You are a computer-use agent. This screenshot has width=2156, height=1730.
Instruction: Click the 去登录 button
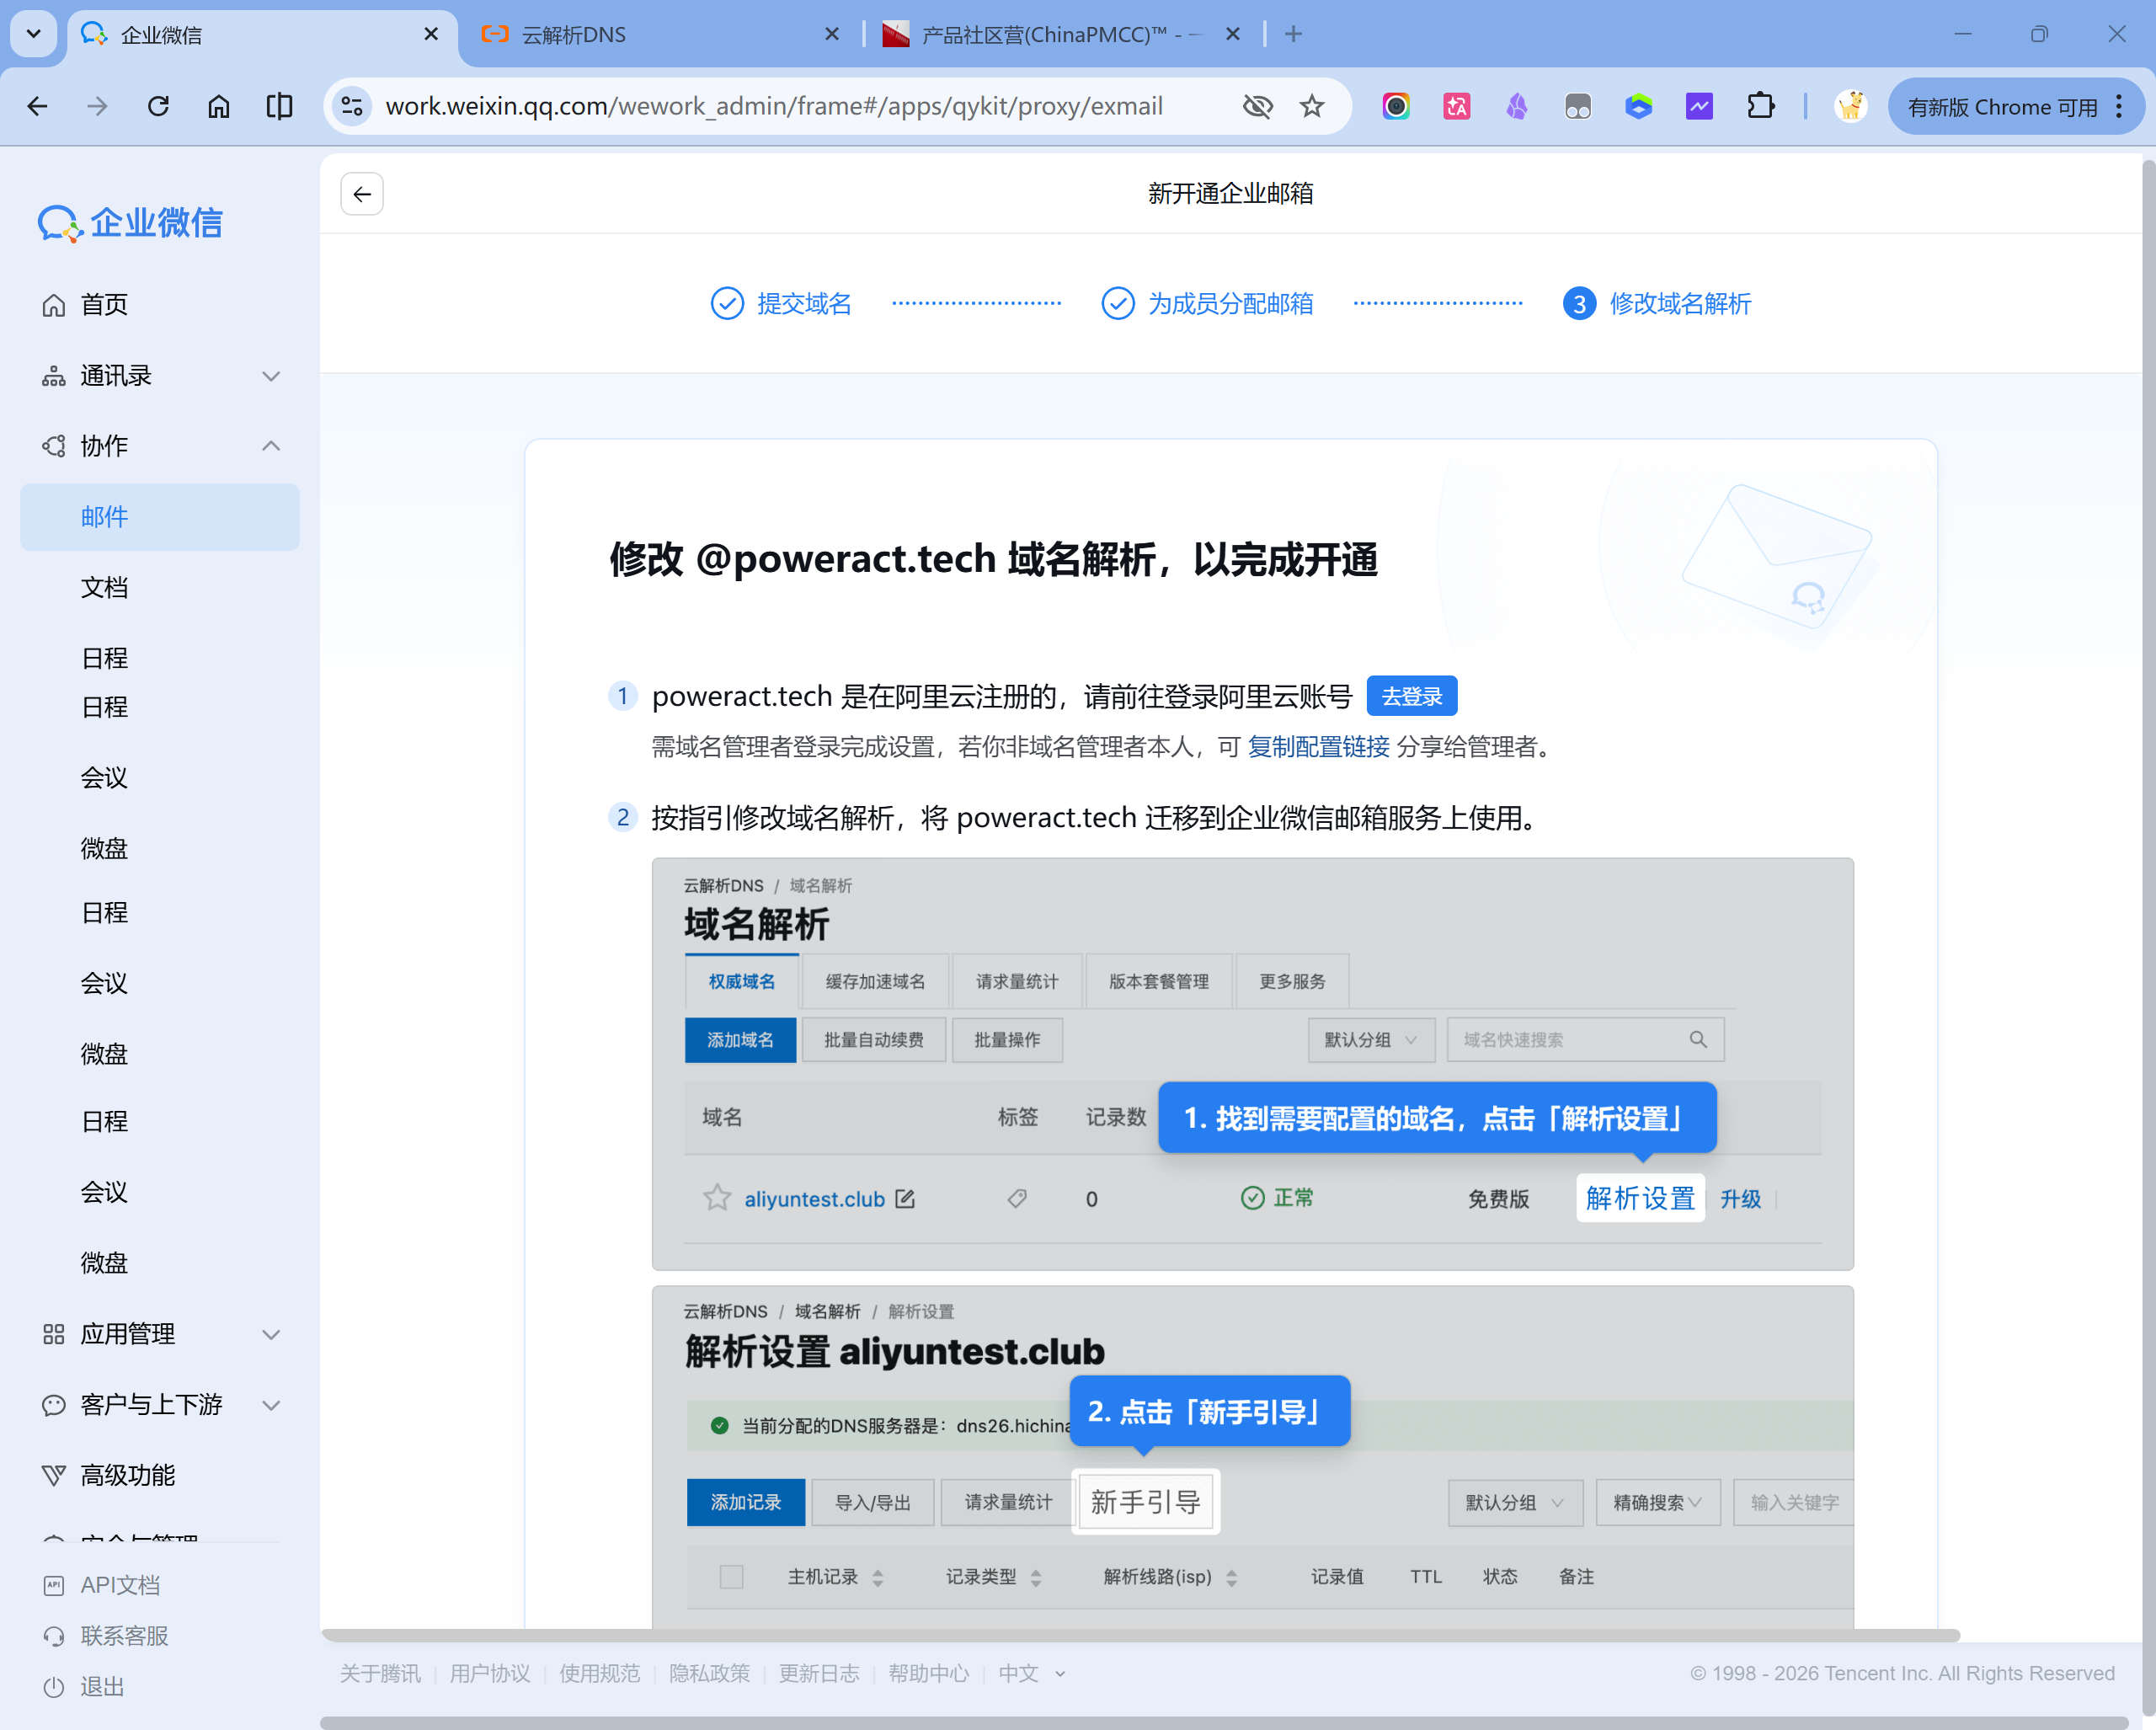coord(1411,696)
